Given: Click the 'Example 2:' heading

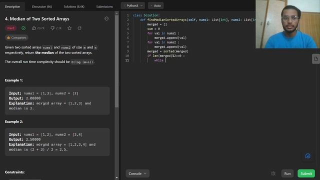Looking at the screenshot, I should (x=14, y=121).
